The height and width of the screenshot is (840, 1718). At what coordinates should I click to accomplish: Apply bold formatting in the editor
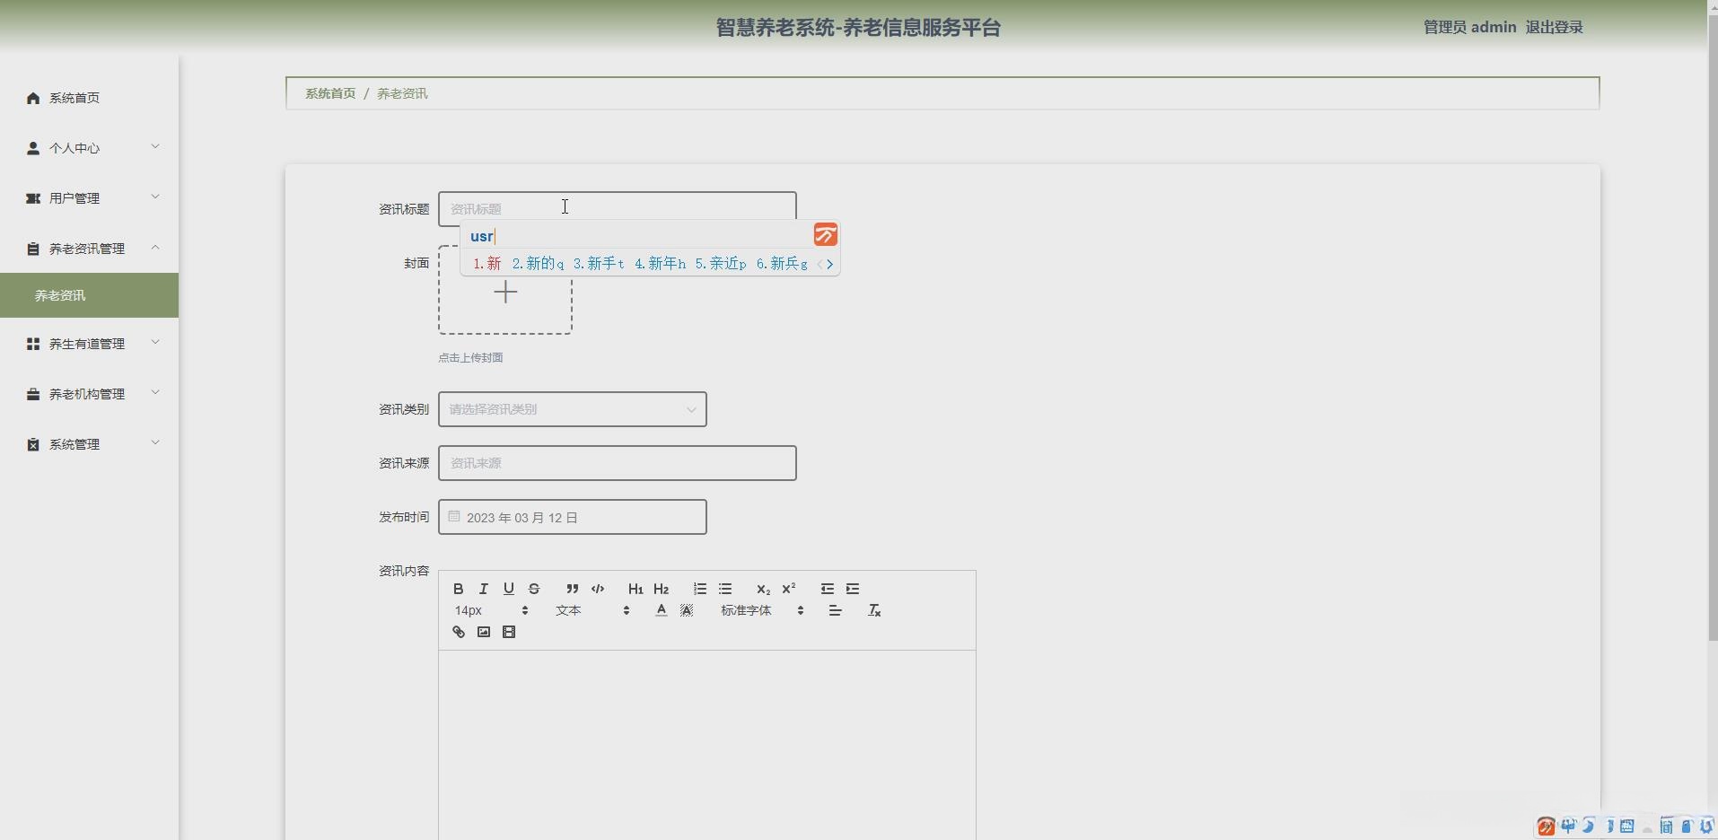pos(458,589)
